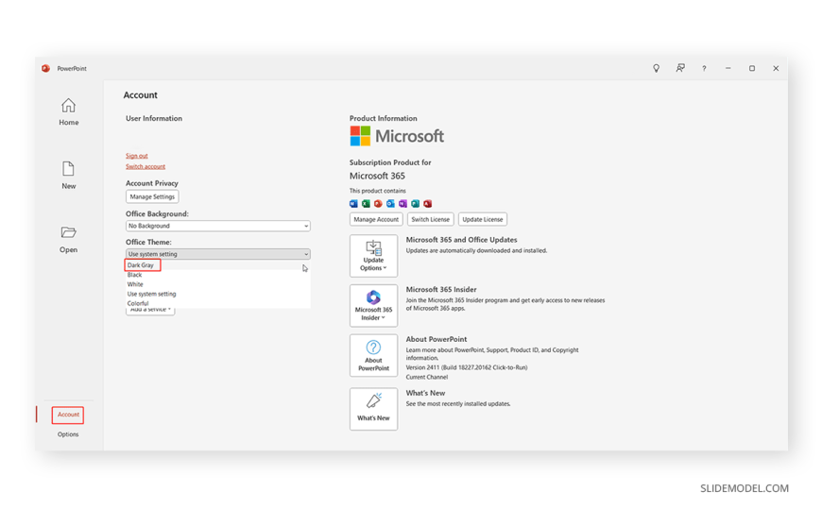The width and height of the screenshot is (822, 509).
Task: Select Account in the sidebar
Action: [68, 415]
